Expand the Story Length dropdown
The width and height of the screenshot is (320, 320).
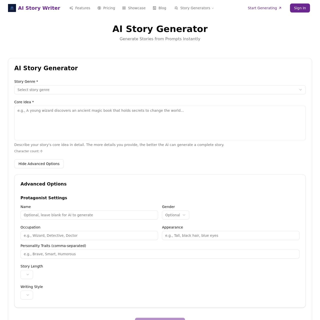[27, 274]
